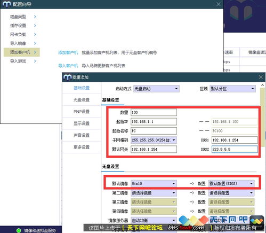The height and width of the screenshot is (233, 266).
Task: Click the chevron next to 导入镜像
Action: pyautogui.click(x=35, y=43)
